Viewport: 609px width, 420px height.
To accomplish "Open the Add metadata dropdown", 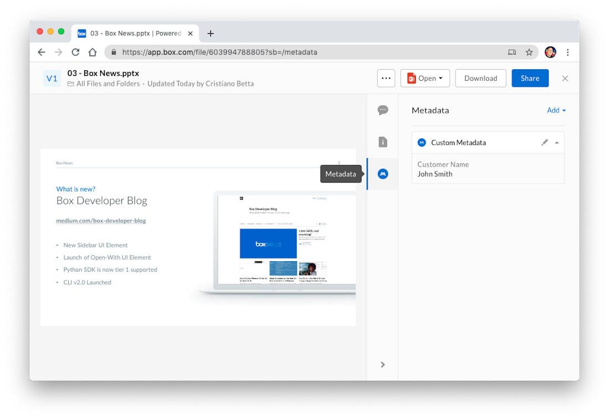I will (556, 110).
